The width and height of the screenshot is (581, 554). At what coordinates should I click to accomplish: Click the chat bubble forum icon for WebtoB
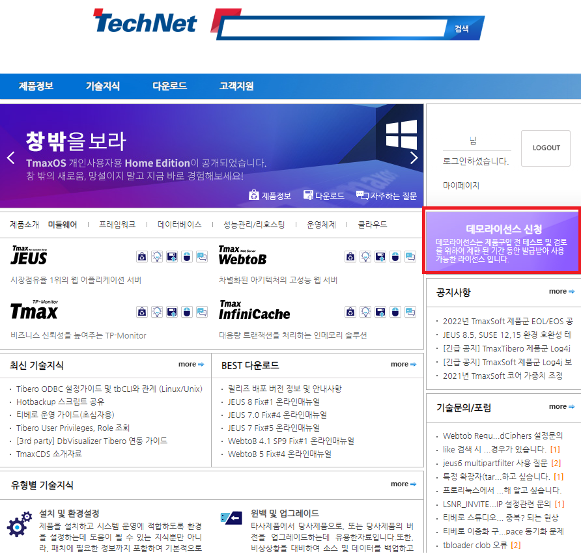coord(410,256)
